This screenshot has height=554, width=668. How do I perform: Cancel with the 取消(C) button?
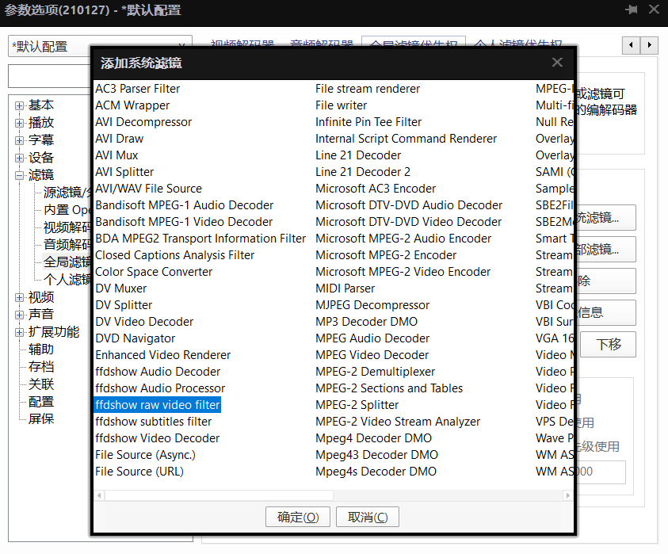367,518
